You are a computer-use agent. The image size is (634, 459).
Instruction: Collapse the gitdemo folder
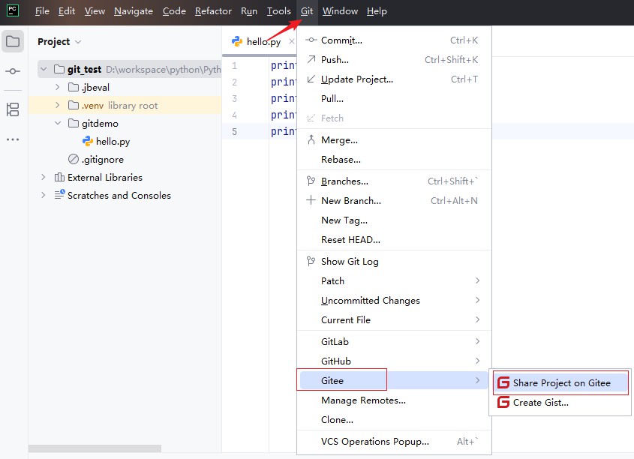(x=58, y=123)
